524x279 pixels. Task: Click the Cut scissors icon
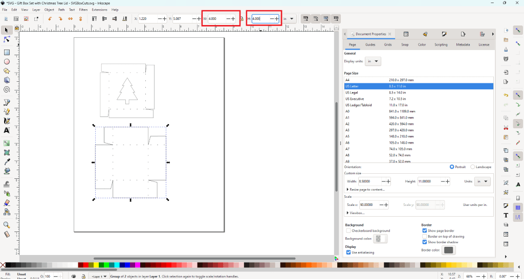[506, 127]
